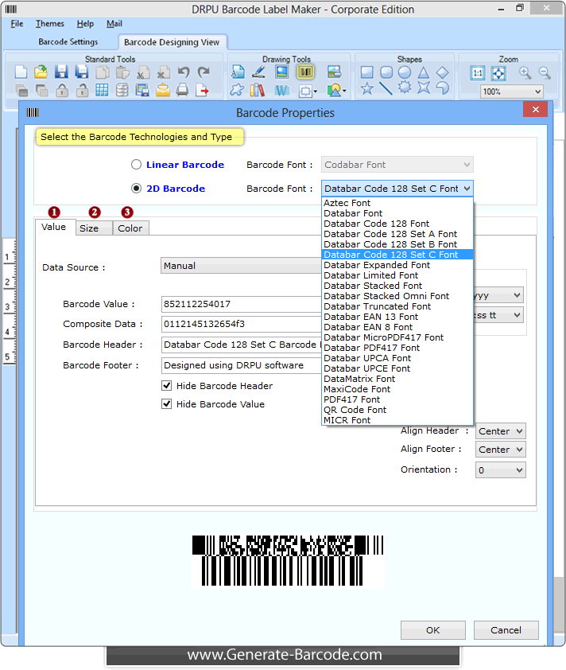Open the Themes menu
Viewport: 566px width, 670px height.
[x=50, y=24]
